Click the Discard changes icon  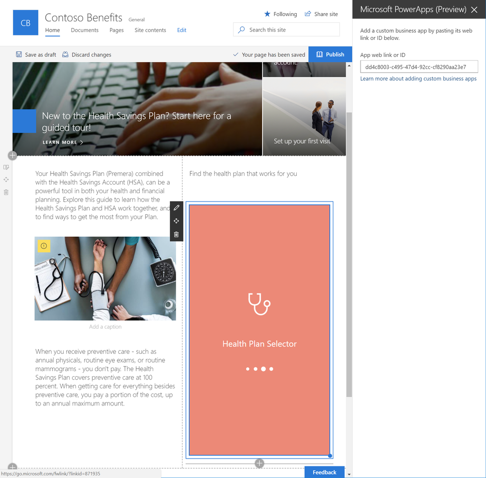(x=65, y=55)
